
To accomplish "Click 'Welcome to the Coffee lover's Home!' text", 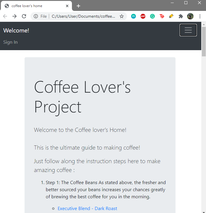I will (x=80, y=130).
